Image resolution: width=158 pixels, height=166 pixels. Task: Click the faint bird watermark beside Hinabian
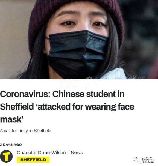coord(89,83)
